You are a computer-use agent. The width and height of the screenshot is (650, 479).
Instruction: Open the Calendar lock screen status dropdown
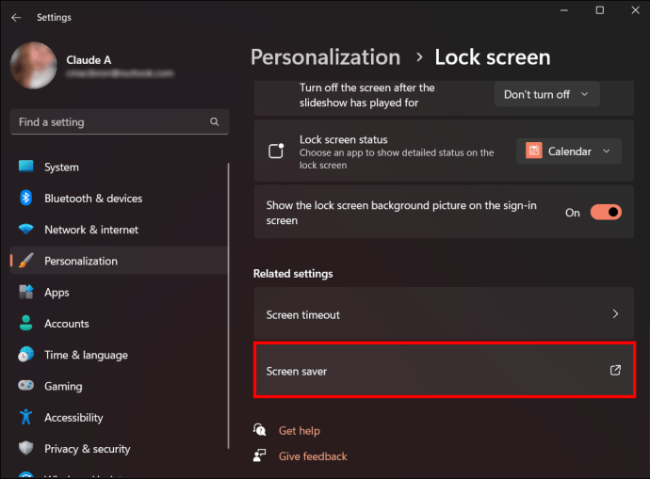pyautogui.click(x=569, y=152)
